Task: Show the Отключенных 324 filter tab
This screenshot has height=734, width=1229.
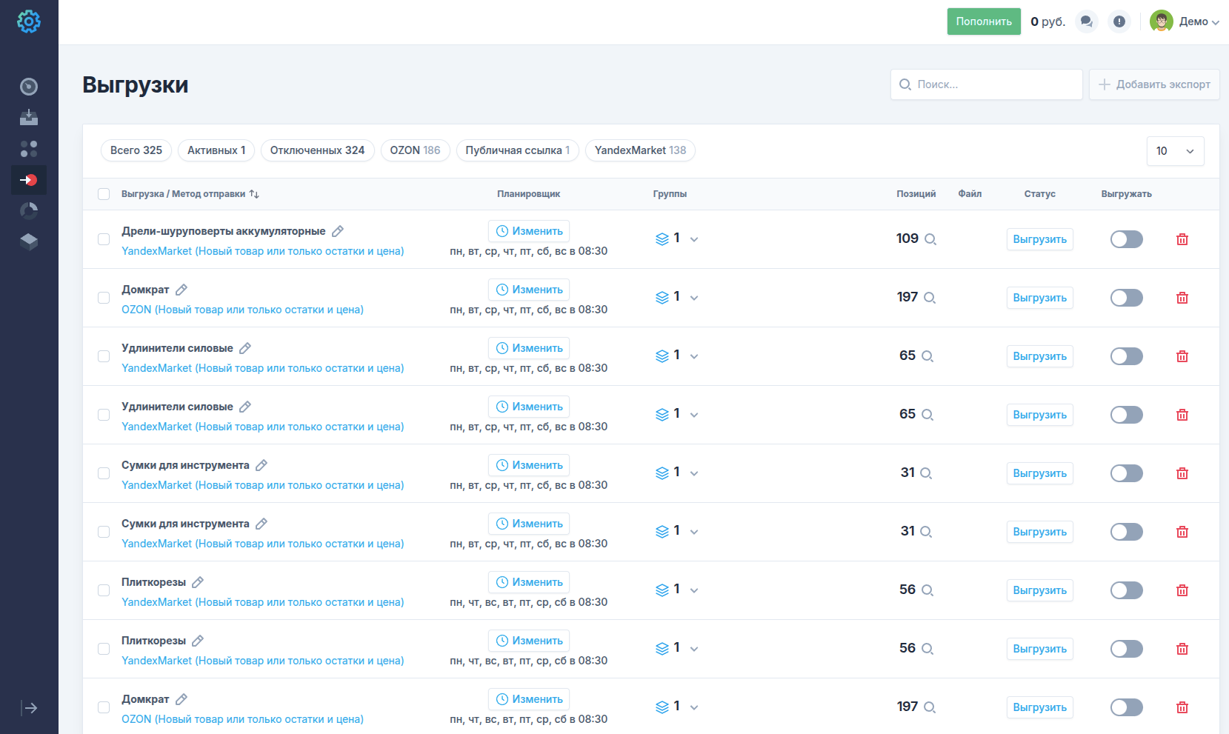Action: pos(317,150)
